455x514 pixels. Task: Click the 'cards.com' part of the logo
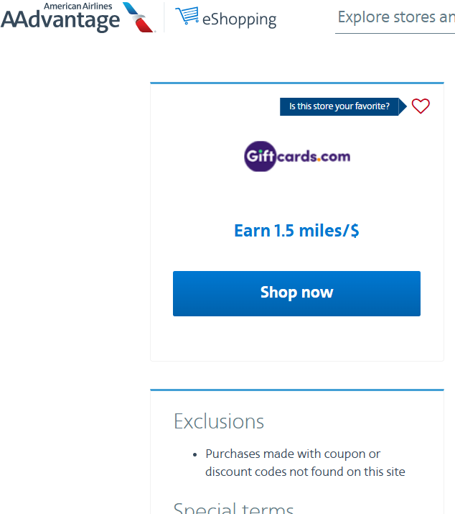(x=313, y=156)
